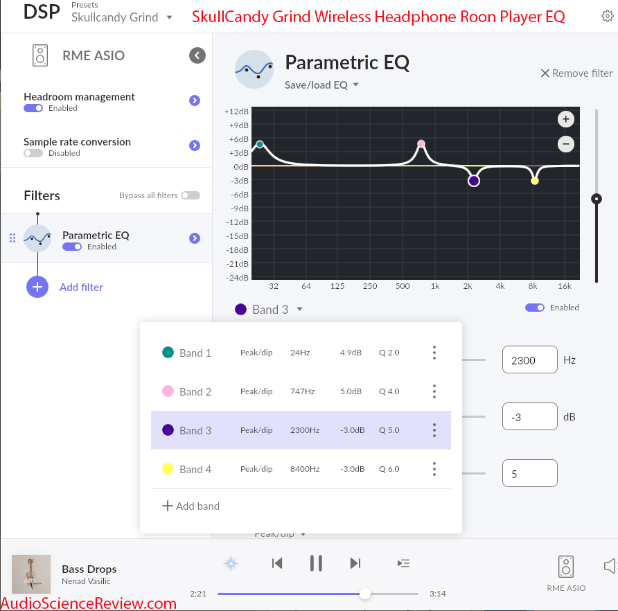618x611 pixels.
Task: Click the Parametric EQ filter label in sidebar
Action: [96, 236]
